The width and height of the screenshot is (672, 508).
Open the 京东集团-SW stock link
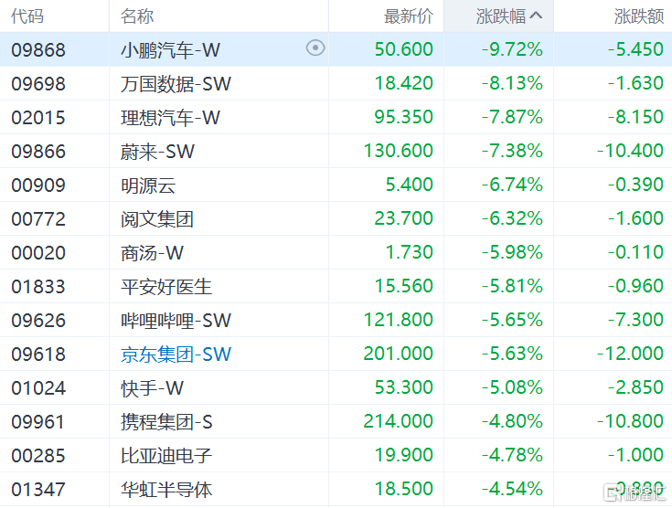[x=176, y=355]
